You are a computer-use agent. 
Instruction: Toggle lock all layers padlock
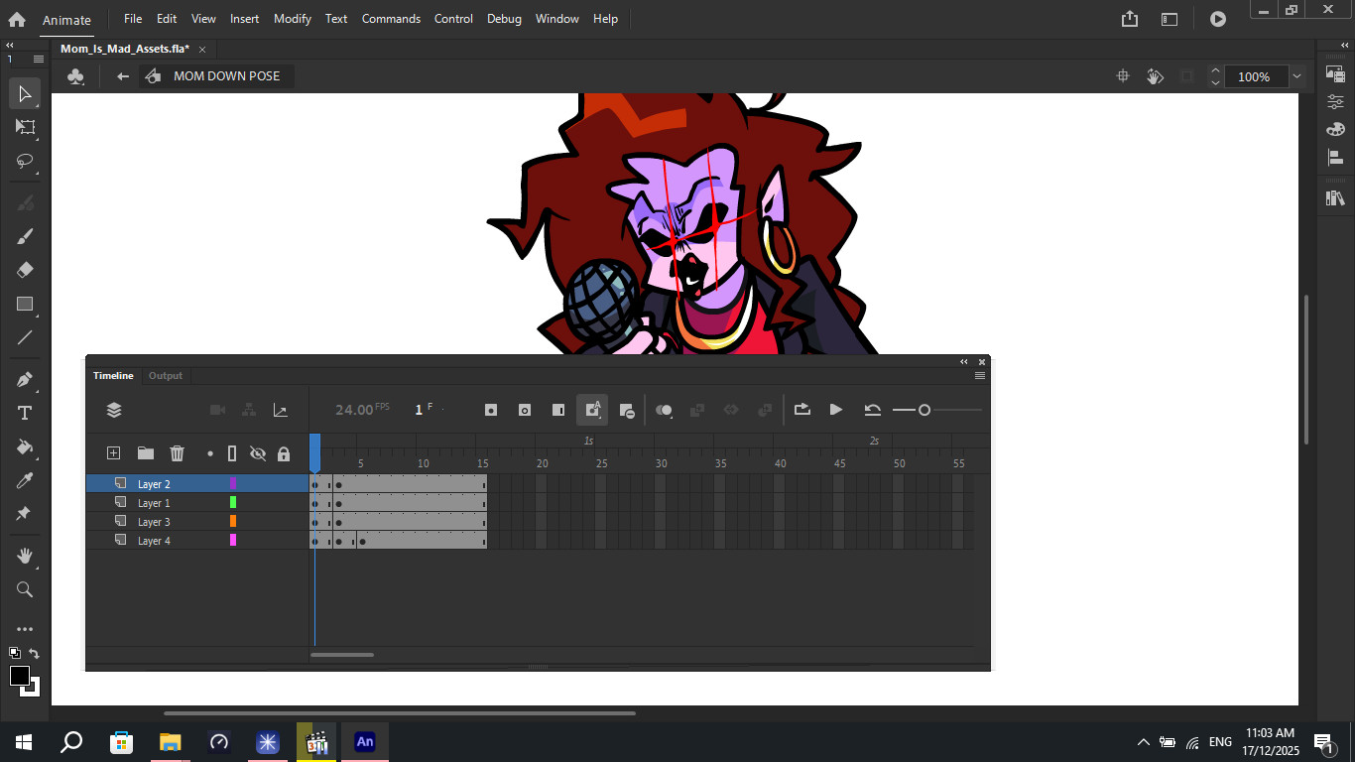(x=284, y=453)
